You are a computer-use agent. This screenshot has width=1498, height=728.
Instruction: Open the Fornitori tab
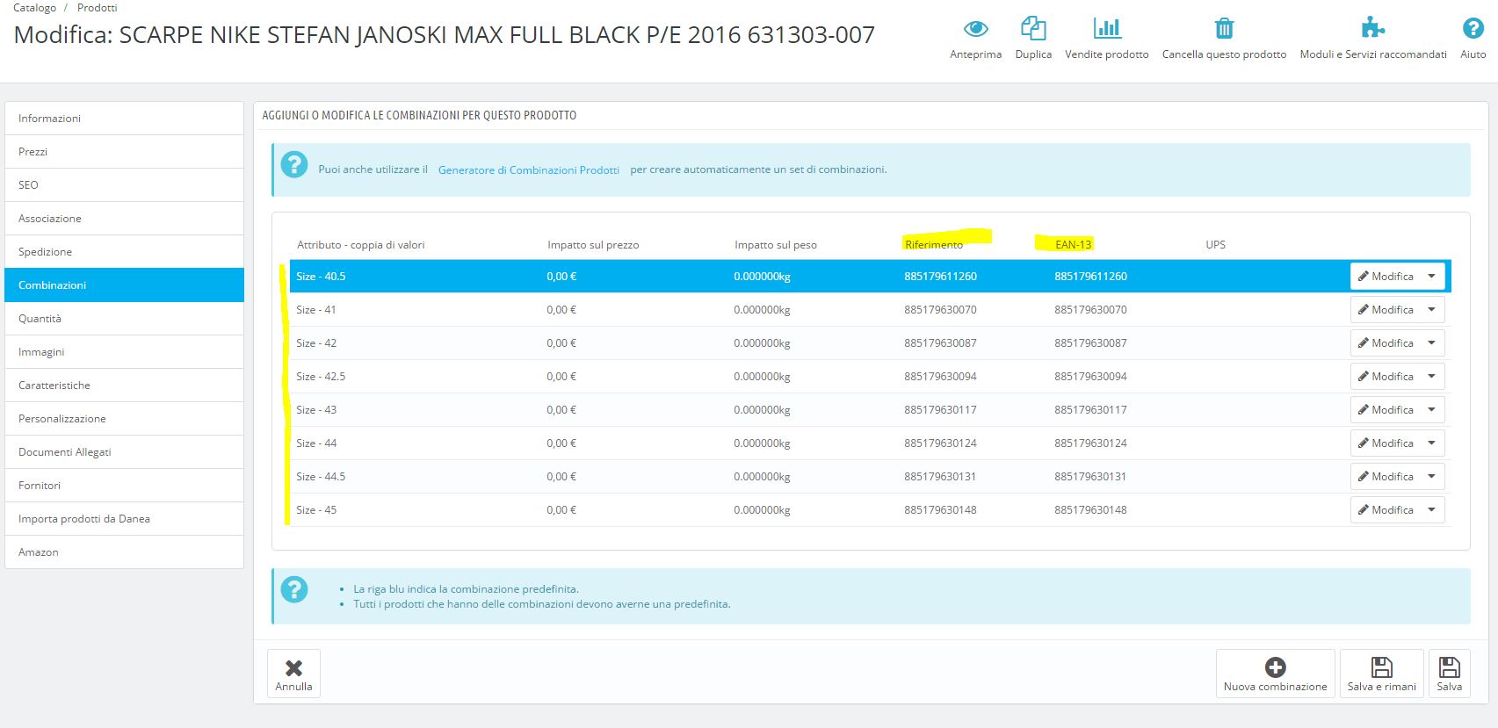(124, 486)
